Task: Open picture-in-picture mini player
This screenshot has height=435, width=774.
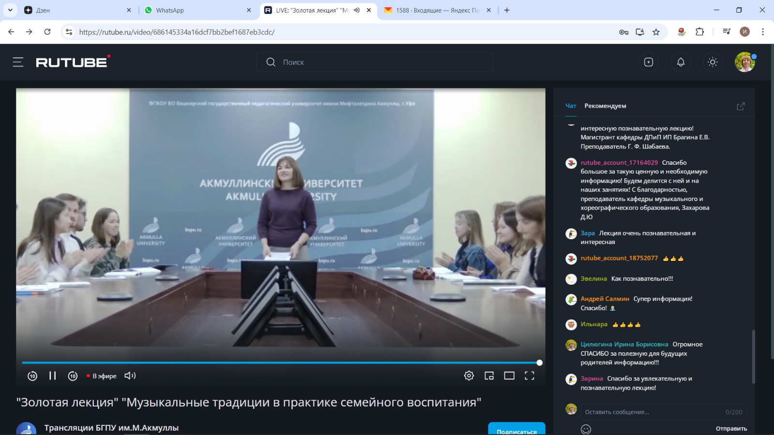Action: pyautogui.click(x=489, y=376)
